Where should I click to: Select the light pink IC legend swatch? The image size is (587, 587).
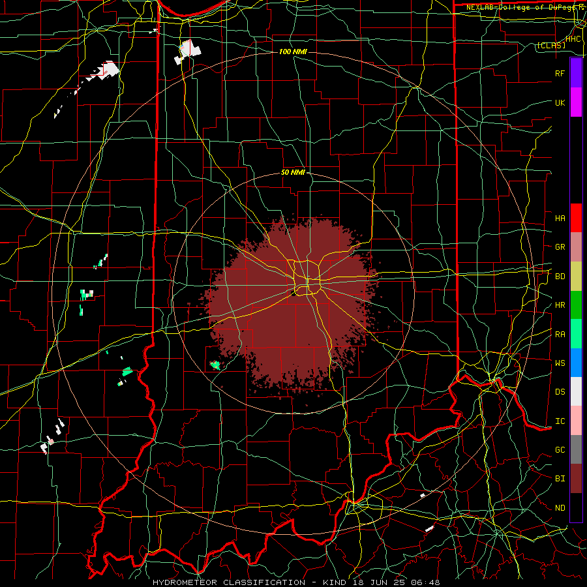click(x=576, y=421)
